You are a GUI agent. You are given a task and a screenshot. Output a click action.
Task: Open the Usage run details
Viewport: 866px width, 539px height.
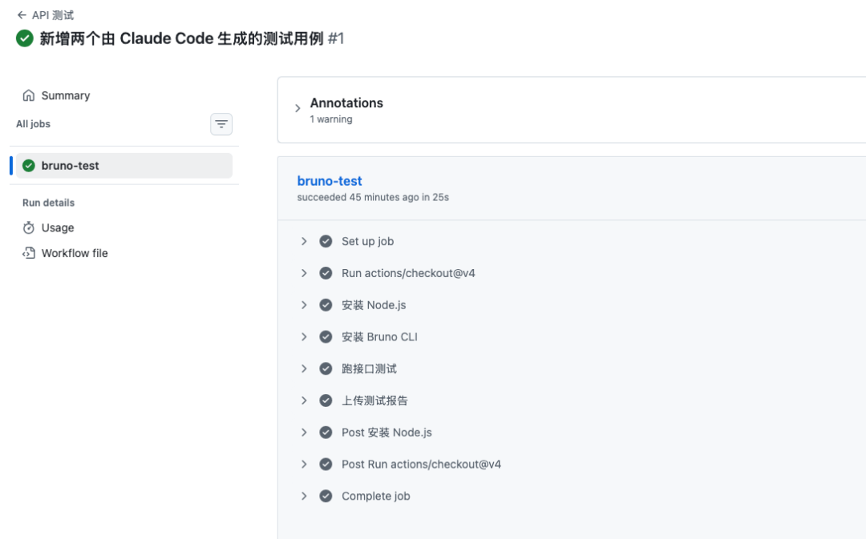click(x=58, y=227)
